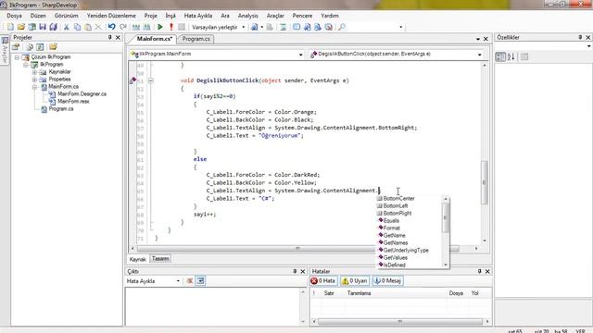The image size is (593, 333).
Task: Choose BottomCenter from the completion list
Action: click(398, 199)
